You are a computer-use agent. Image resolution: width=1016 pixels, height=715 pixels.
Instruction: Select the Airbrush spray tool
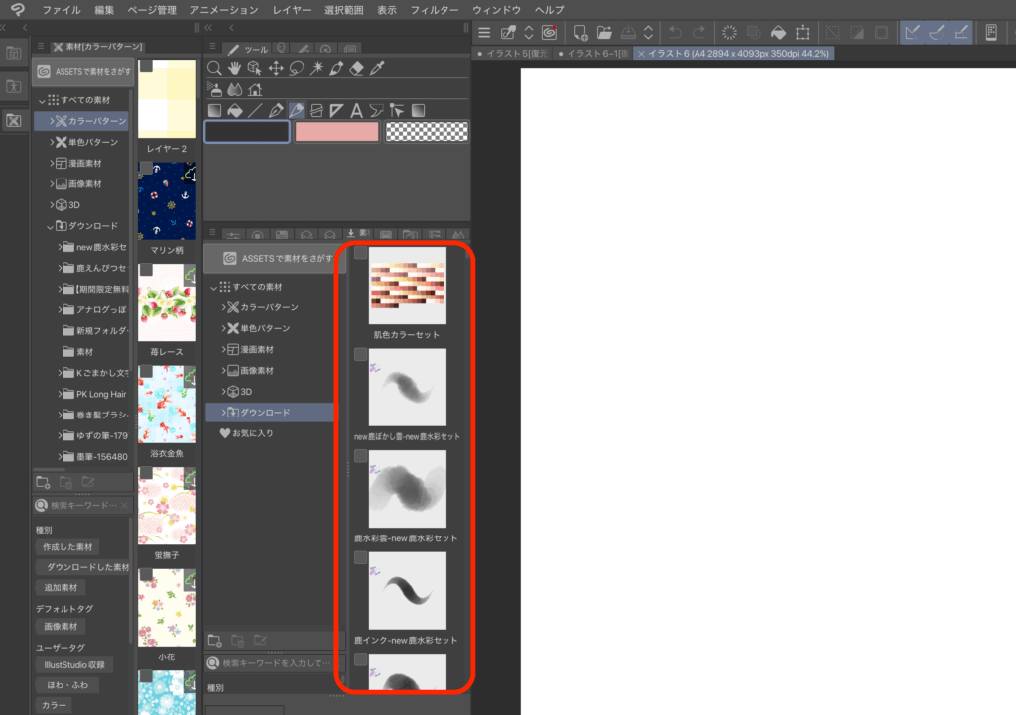214,89
